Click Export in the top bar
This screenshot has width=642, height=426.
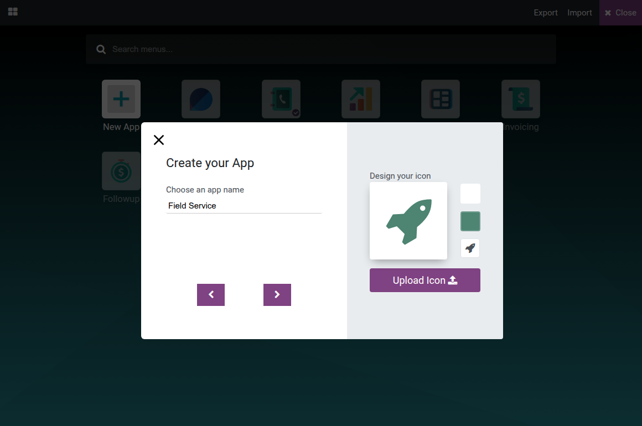tap(545, 13)
